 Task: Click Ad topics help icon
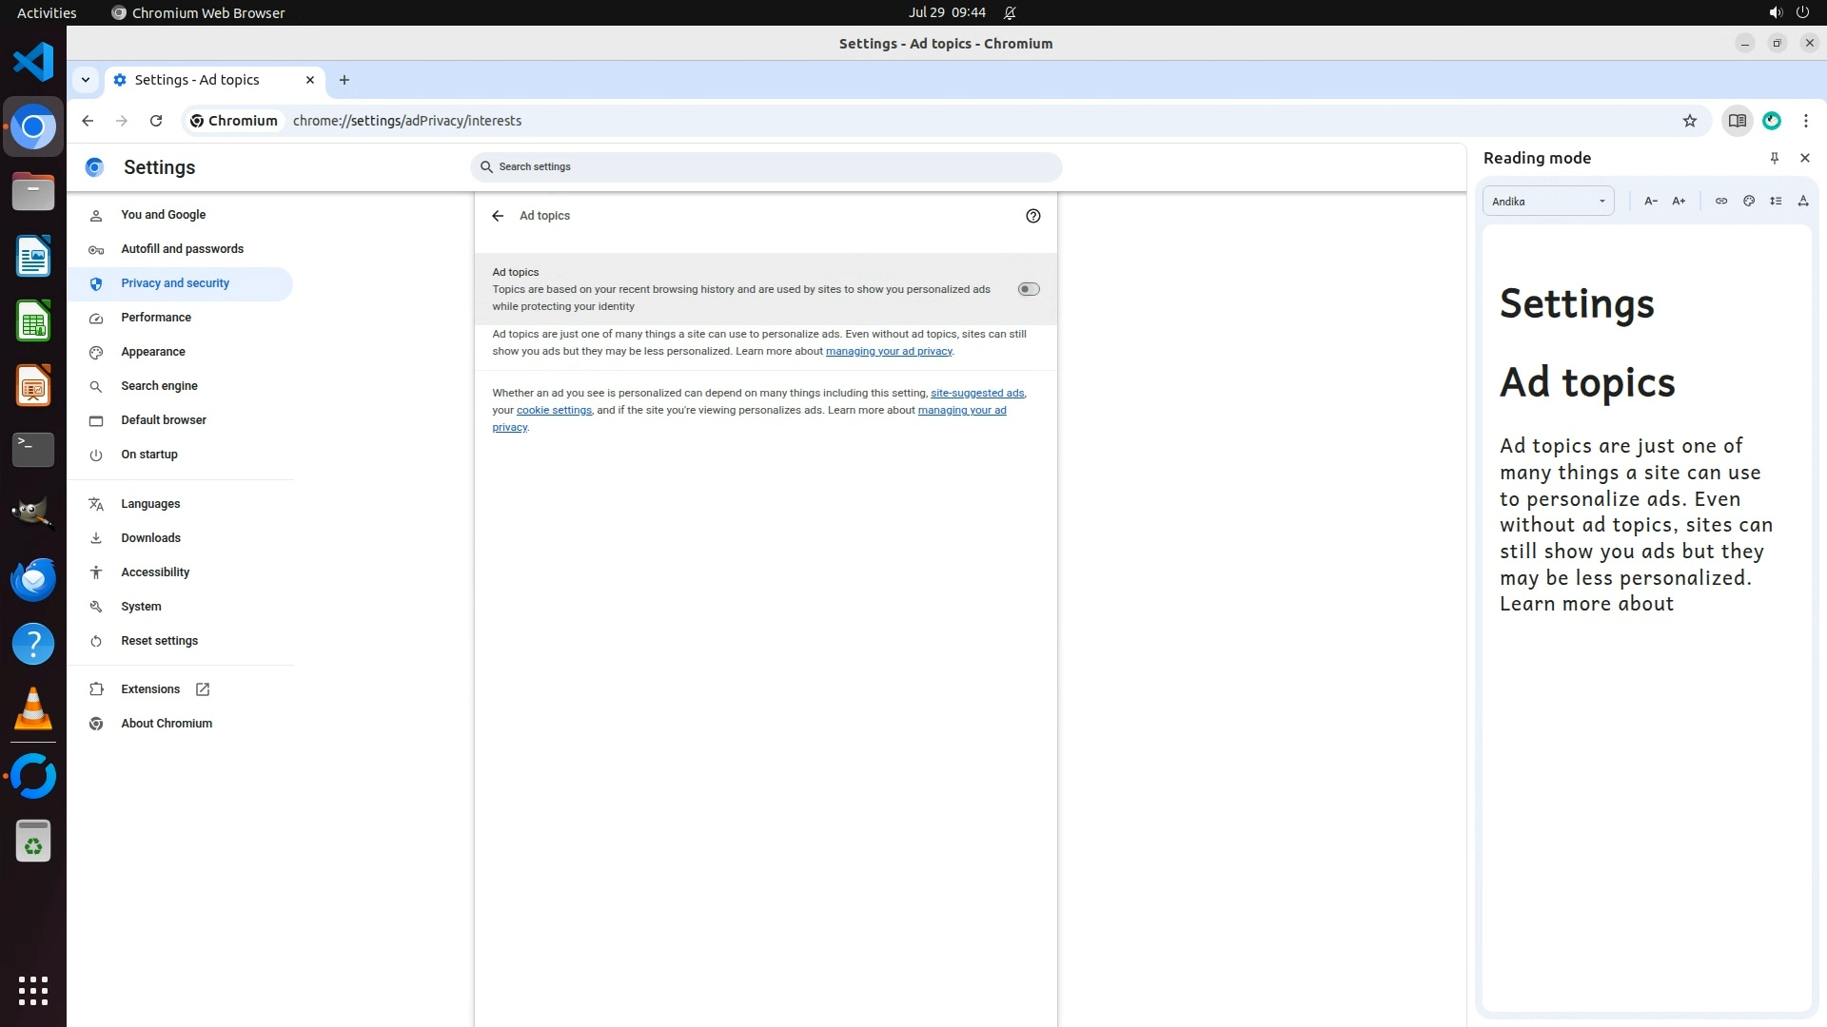(x=1033, y=216)
